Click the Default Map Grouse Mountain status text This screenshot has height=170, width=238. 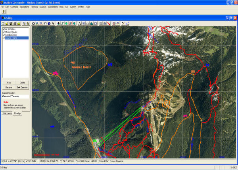tap(111, 161)
